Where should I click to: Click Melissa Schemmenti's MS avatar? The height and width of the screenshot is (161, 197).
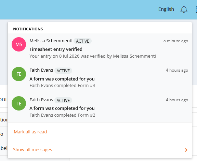pyautogui.click(x=19, y=44)
